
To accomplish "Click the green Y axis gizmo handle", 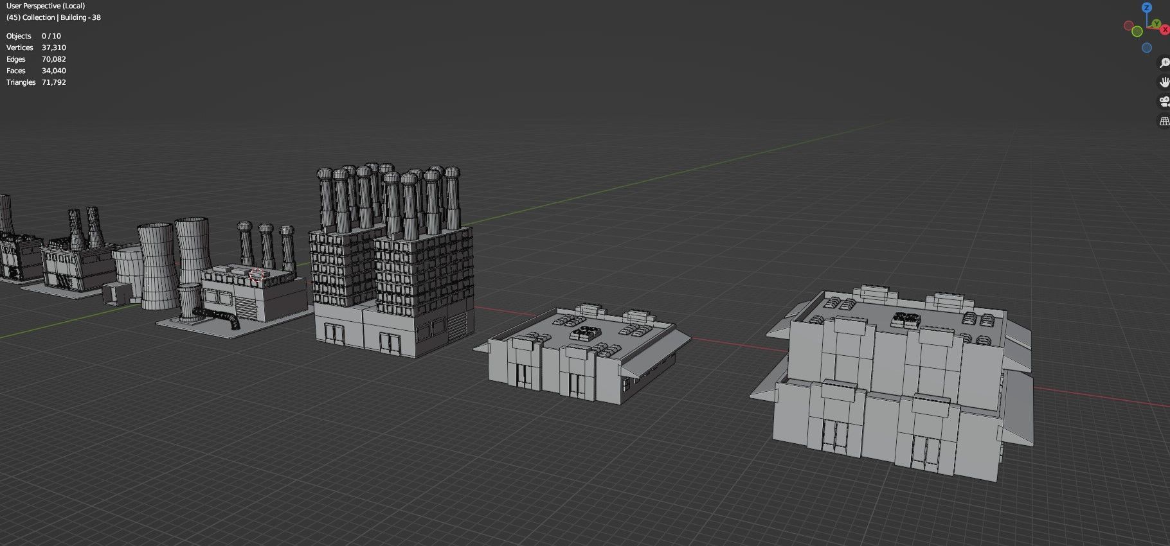I will (1157, 24).
